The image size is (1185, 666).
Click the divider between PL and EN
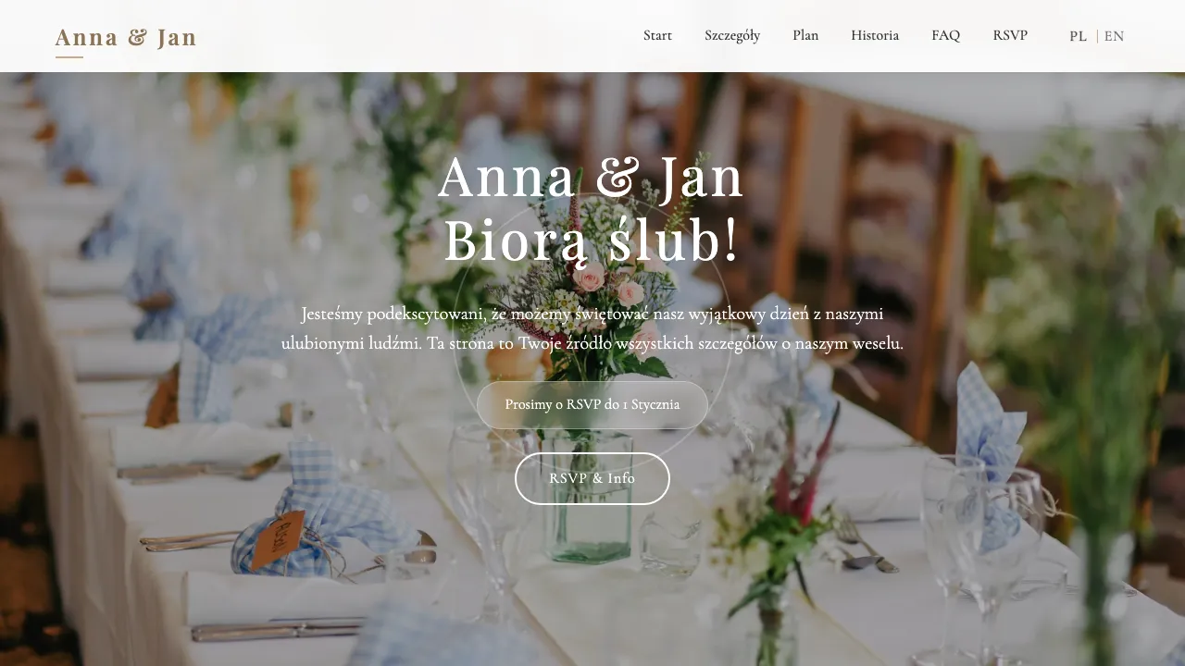[1097, 36]
